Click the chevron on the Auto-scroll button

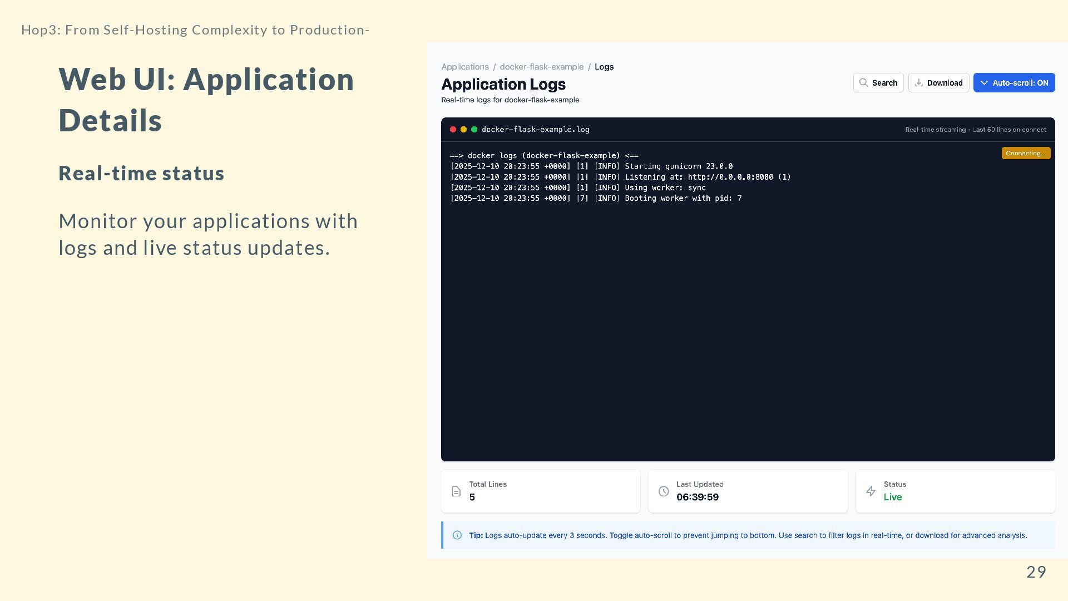[985, 83]
